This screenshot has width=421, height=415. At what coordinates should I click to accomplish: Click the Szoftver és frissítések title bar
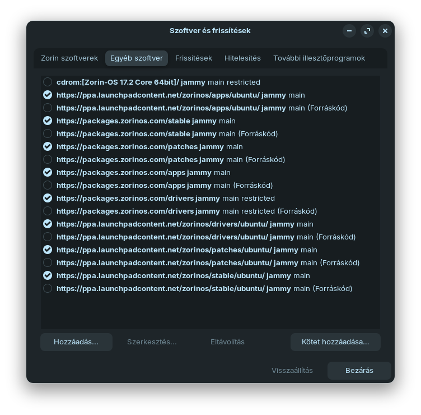[x=210, y=31]
